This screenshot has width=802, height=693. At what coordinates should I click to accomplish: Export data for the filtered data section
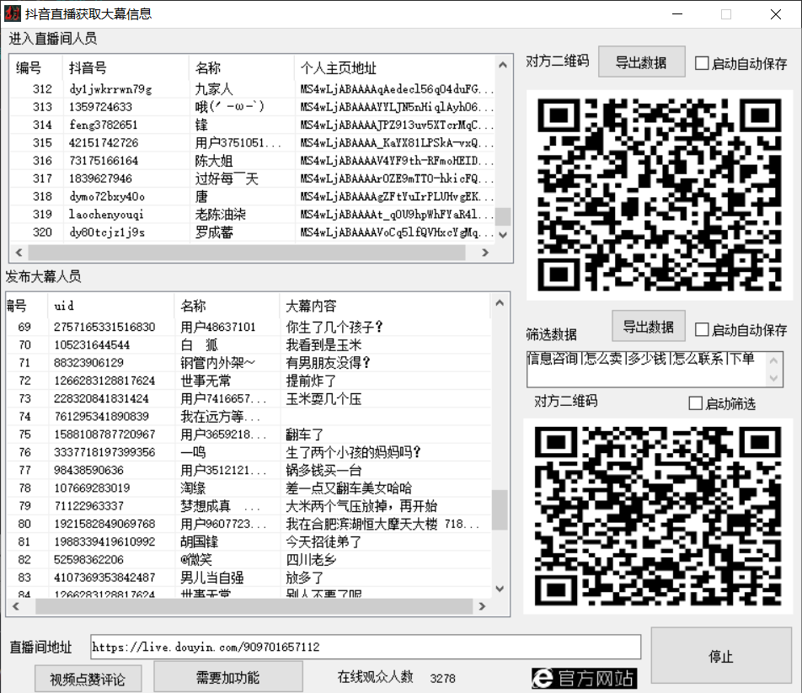click(x=648, y=326)
